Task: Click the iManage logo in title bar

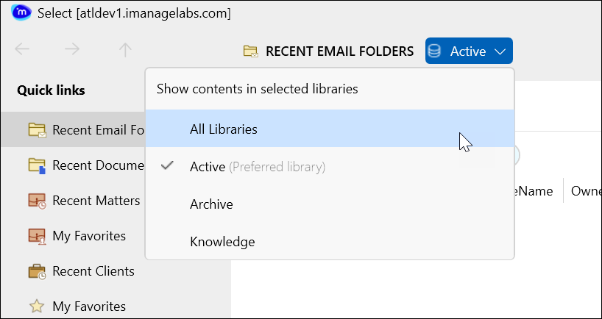Action: click(x=21, y=12)
